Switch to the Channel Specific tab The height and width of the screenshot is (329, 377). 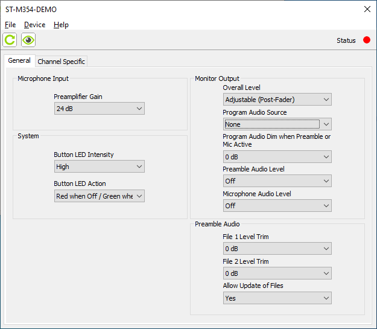tap(62, 62)
